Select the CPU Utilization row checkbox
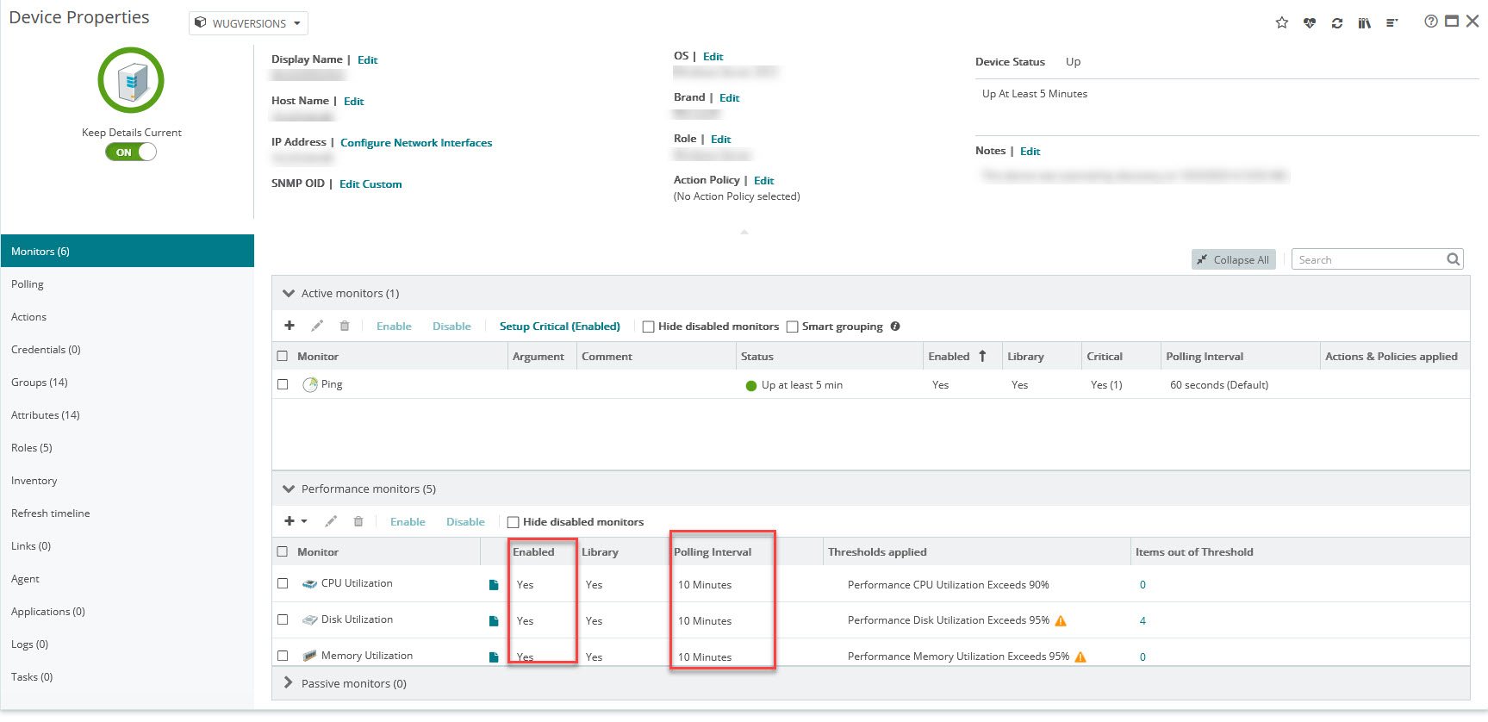 (283, 583)
